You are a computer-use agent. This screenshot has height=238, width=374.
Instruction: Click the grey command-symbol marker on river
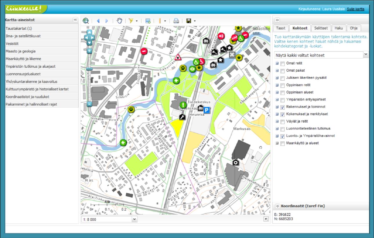(232, 54)
